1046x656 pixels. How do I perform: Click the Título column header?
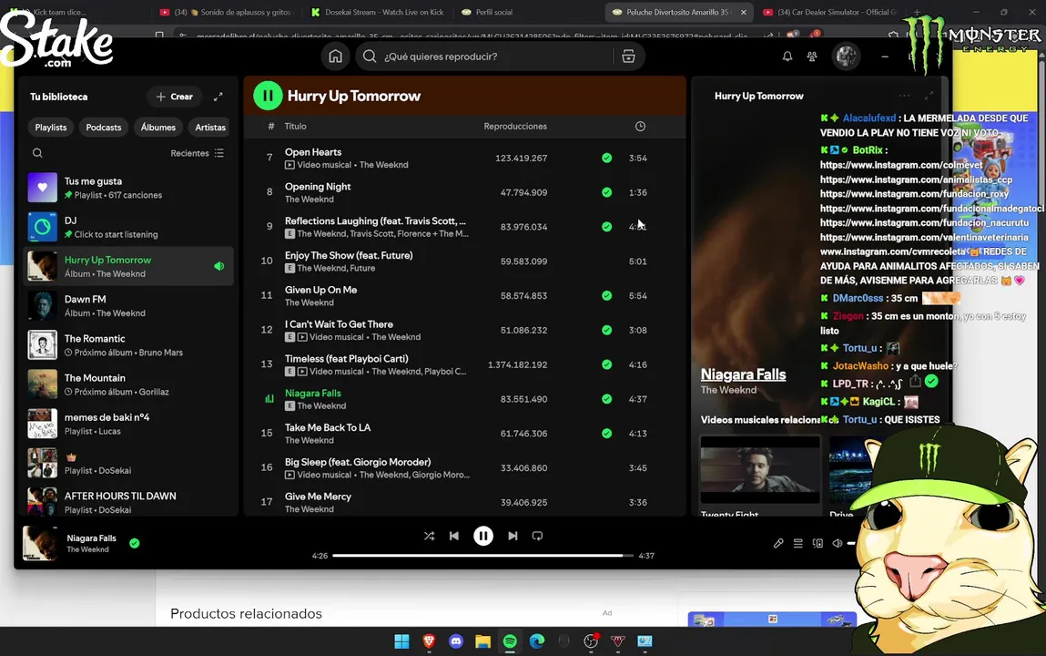coord(296,126)
